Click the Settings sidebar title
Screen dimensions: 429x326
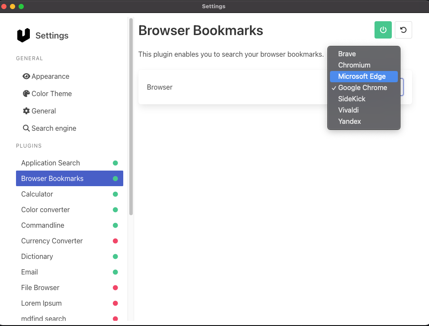point(52,36)
